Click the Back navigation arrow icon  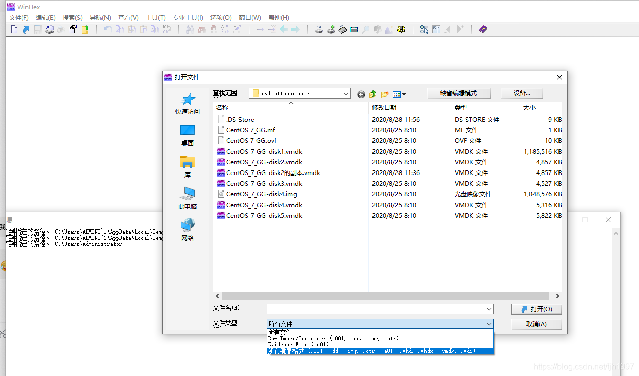(284, 30)
